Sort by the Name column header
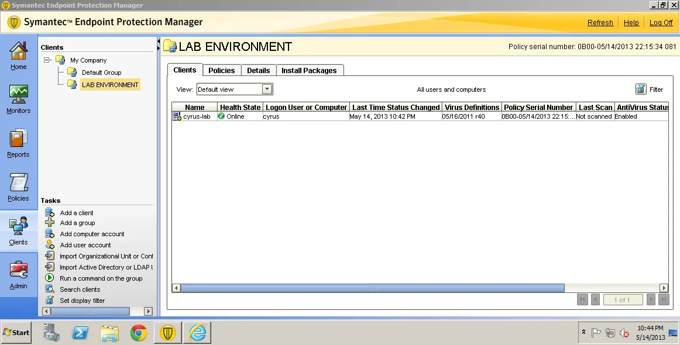The height and width of the screenshot is (345, 680). tap(195, 107)
